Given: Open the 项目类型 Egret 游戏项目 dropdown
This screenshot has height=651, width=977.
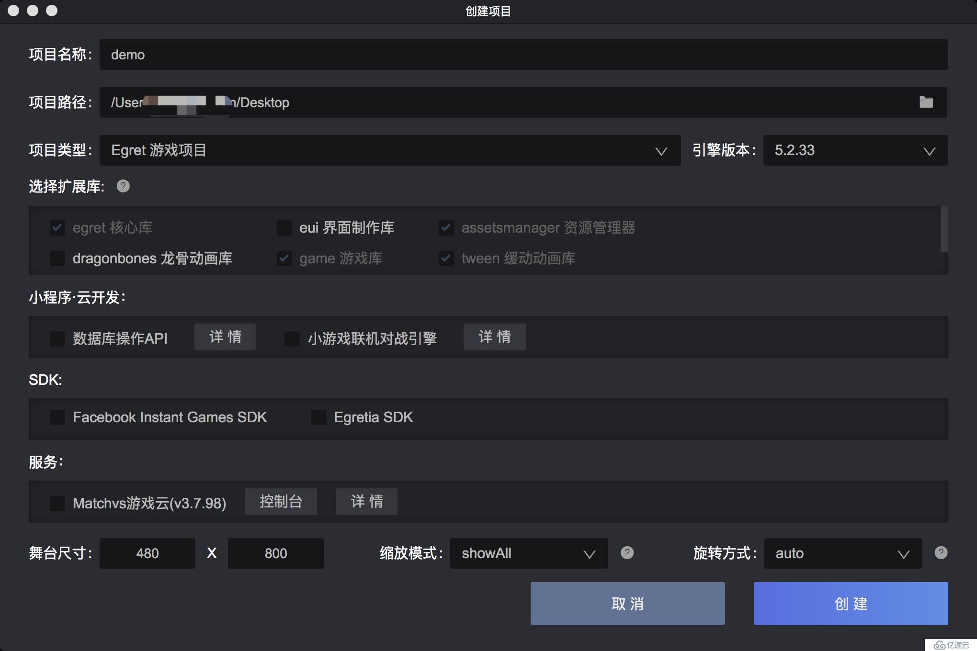Looking at the screenshot, I should click(x=390, y=150).
